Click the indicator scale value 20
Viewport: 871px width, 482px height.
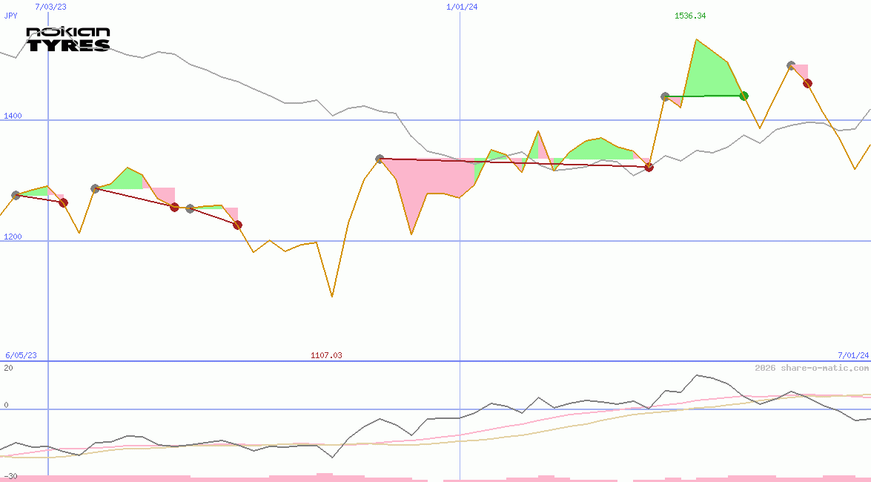8,368
